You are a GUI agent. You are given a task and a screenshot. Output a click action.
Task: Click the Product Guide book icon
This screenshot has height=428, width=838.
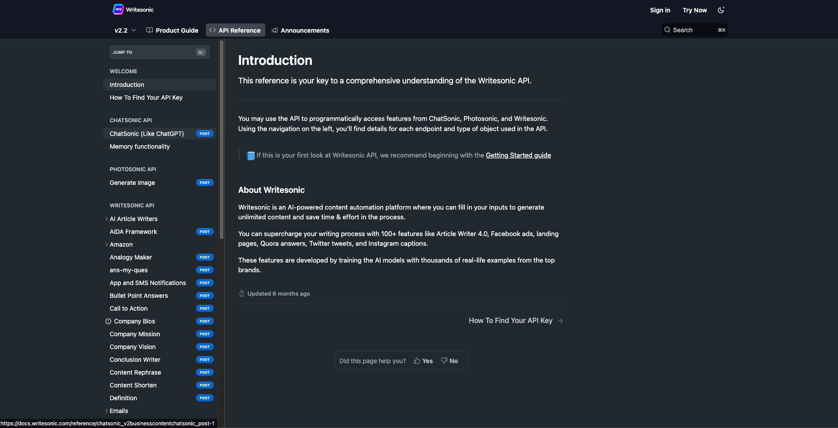(x=150, y=30)
